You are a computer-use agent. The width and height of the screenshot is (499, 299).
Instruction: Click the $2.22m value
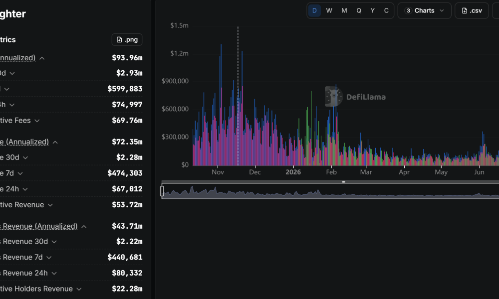click(129, 241)
